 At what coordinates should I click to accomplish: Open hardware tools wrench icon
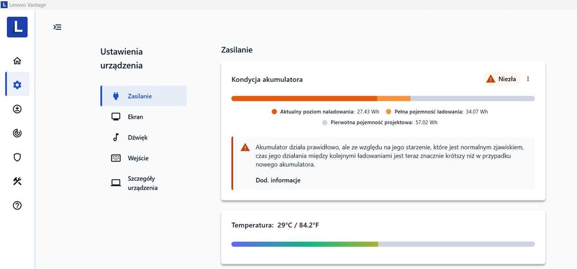click(x=17, y=181)
